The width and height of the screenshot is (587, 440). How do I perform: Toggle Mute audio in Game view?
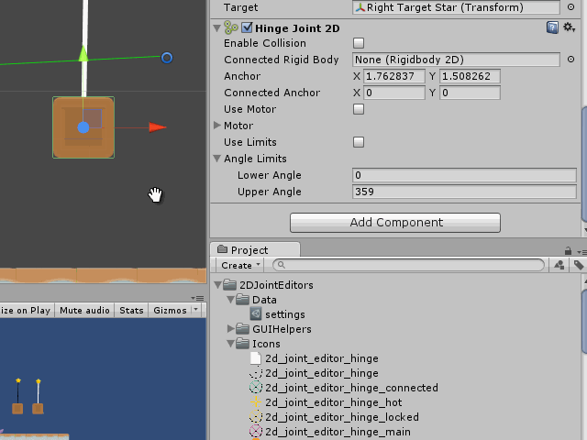pyautogui.click(x=84, y=310)
